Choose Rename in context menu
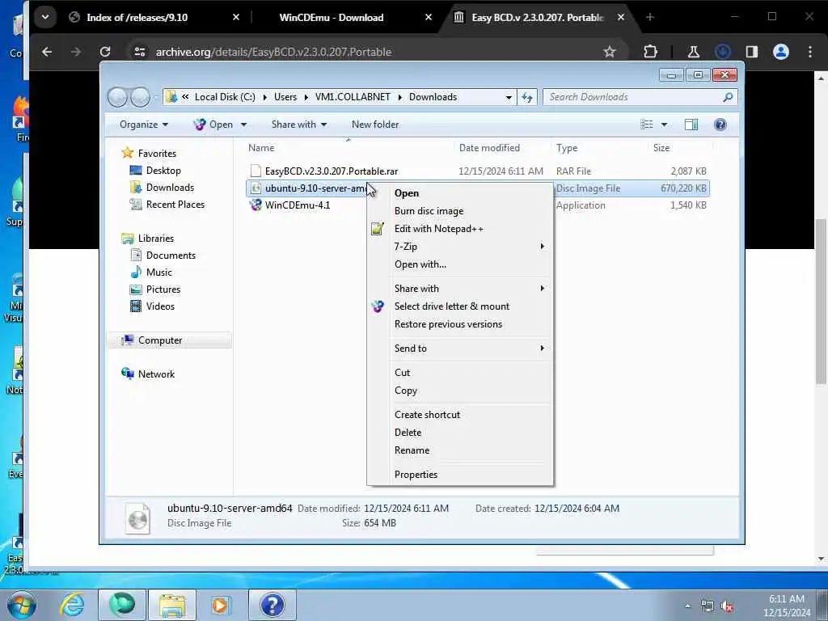The image size is (828, 621). (x=412, y=450)
